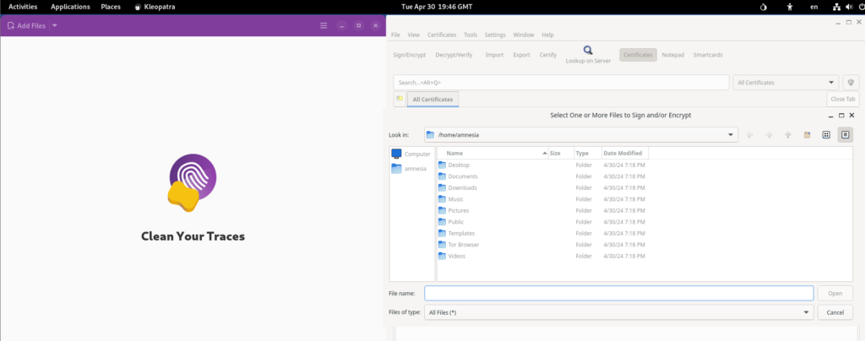Image resolution: width=865 pixels, height=341 pixels.
Task: Click the File name input field
Action: pos(618,293)
